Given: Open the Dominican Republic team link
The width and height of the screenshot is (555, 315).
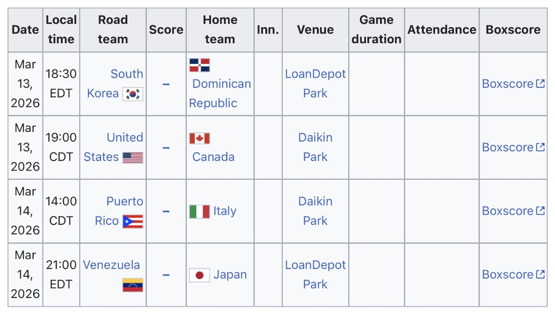Looking at the screenshot, I should pos(221,84).
